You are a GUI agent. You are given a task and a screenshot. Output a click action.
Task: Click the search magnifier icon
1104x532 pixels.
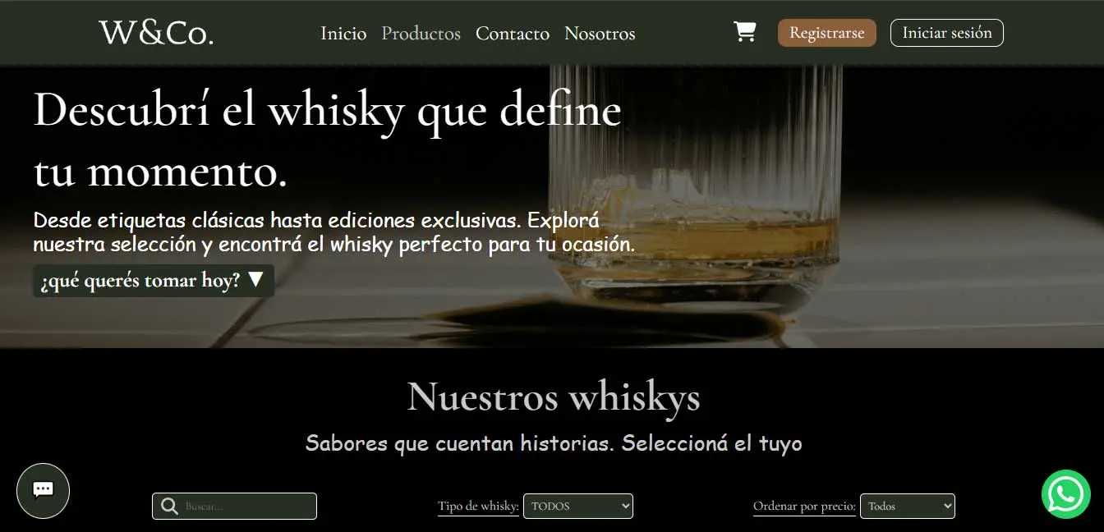(169, 507)
